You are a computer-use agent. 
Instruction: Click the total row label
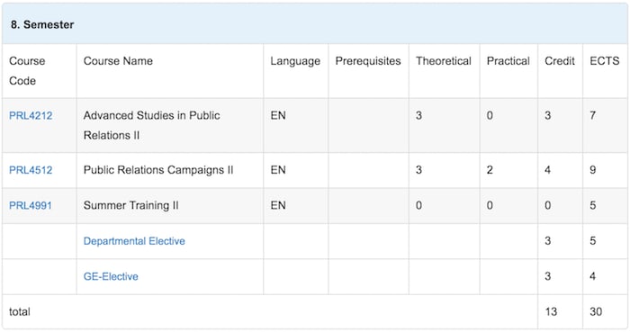click(19, 311)
